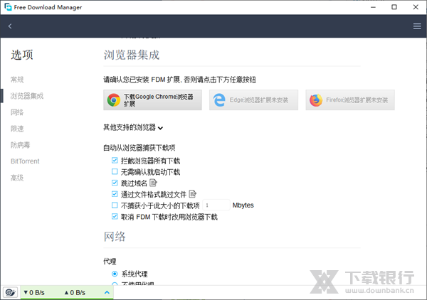
Task: Go to 限速 settings section
Action: 17,129
